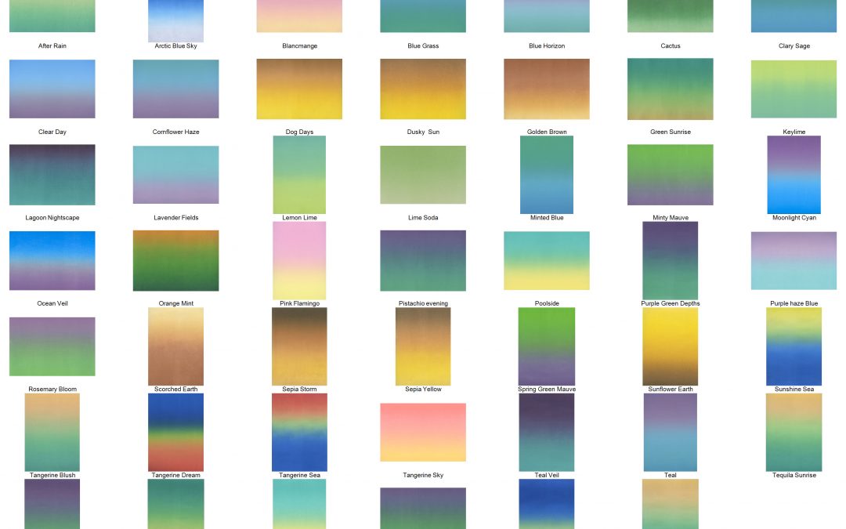Choose the Clary Sage gradient
Screen dimensions: 846x529
click(x=794, y=16)
